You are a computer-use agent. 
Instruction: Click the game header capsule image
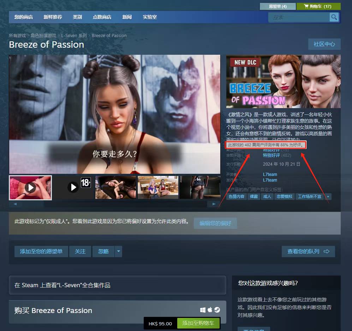(x=283, y=81)
